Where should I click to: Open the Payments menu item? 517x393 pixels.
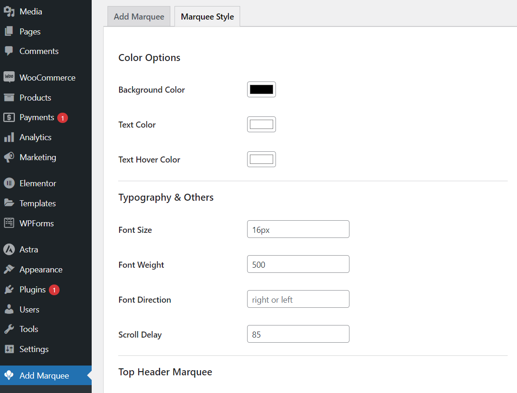pos(37,117)
